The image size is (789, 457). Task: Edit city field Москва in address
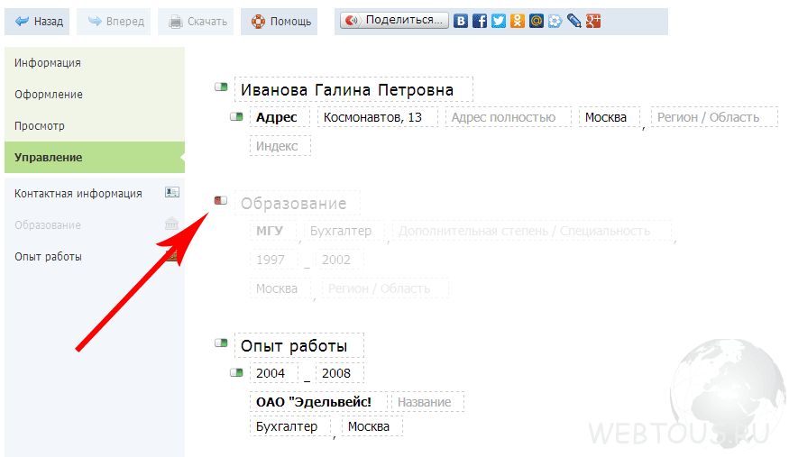pos(610,117)
